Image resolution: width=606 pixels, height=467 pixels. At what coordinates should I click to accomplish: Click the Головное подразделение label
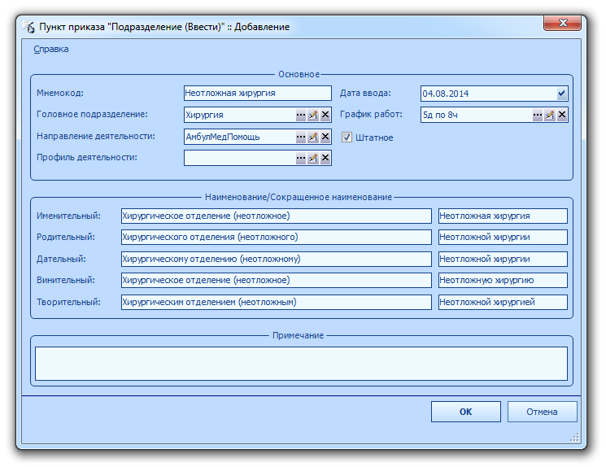[92, 115]
